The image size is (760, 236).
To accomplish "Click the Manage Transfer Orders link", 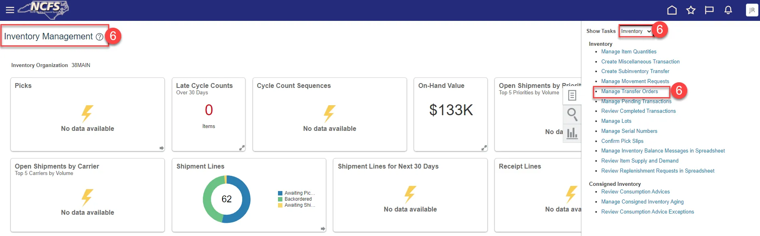I will (x=629, y=92).
